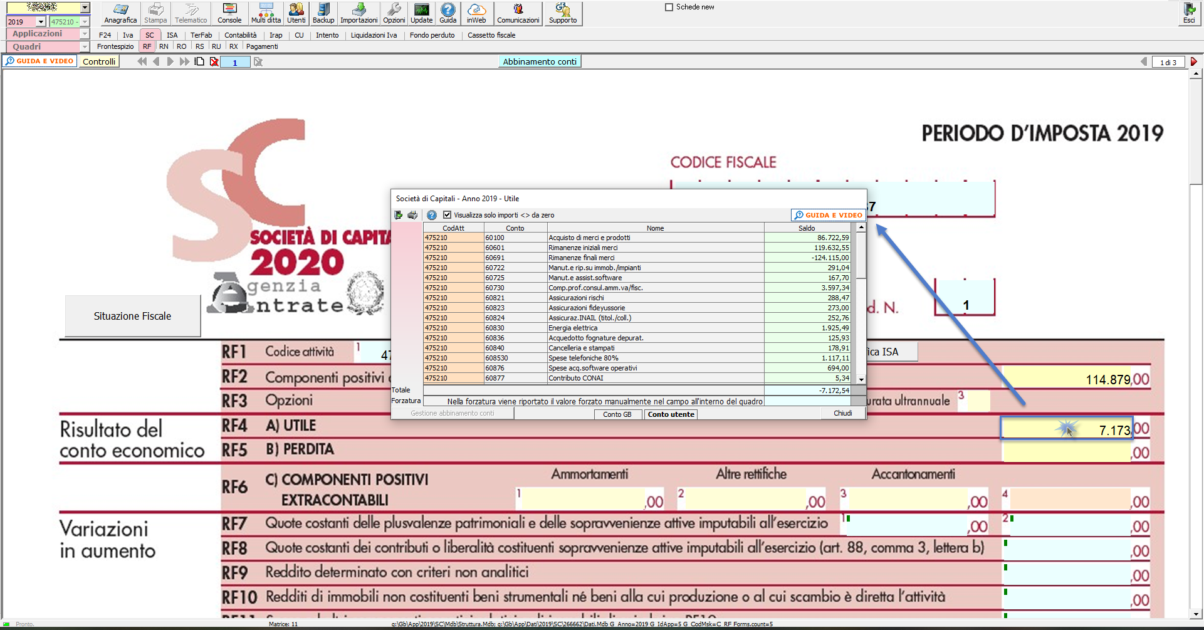Image resolution: width=1204 pixels, height=630 pixels.
Task: Open the Guida help icon
Action: [448, 13]
